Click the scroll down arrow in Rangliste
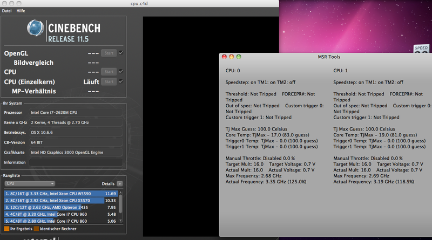432x240 pixels. click(x=120, y=221)
